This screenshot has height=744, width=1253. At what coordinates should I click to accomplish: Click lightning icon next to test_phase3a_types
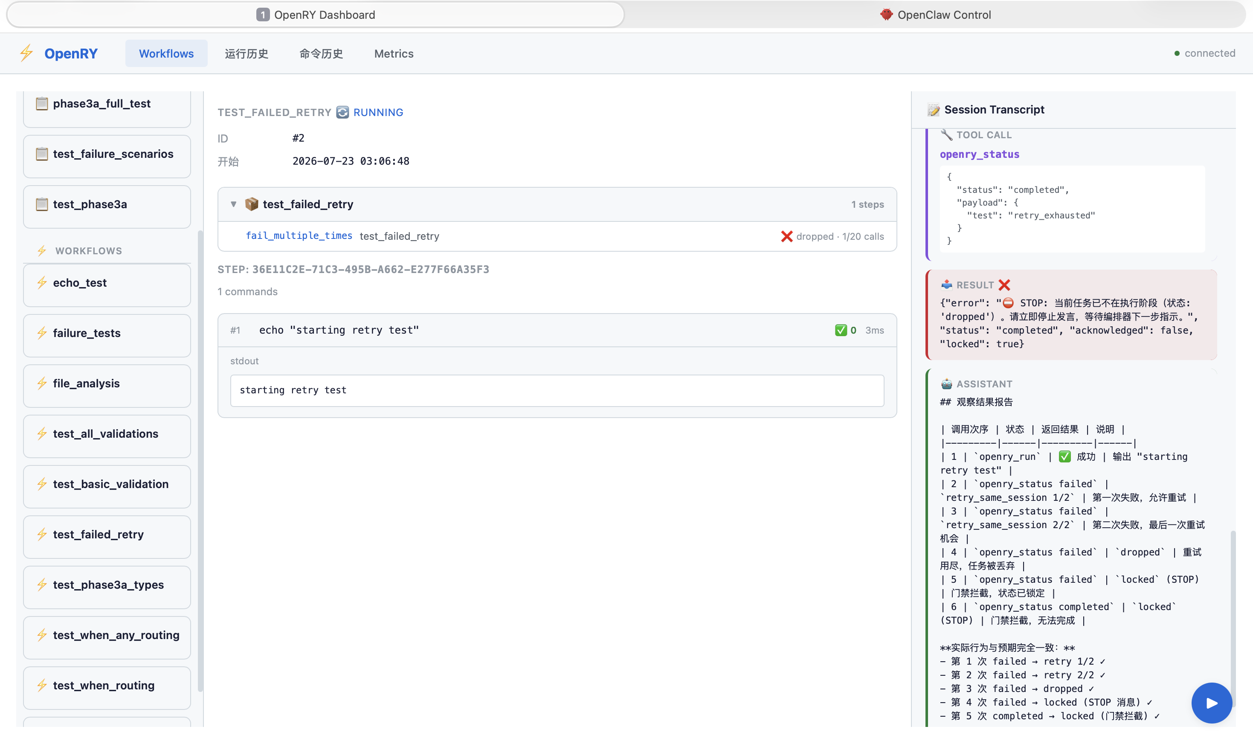[42, 585]
